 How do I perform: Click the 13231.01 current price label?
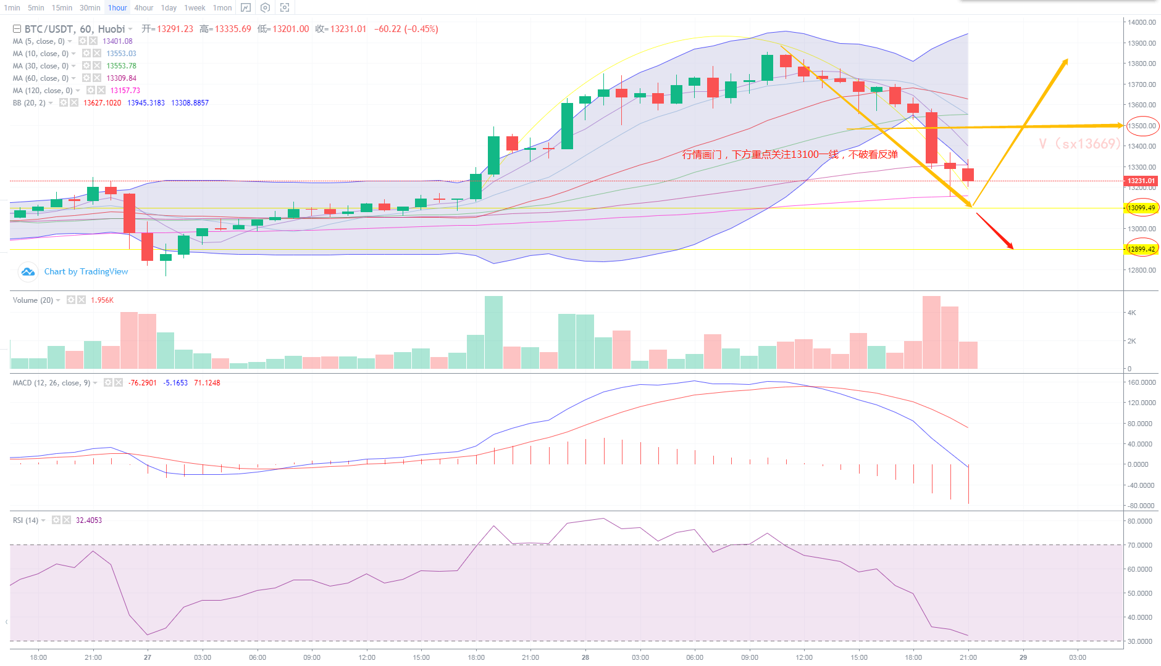tap(1141, 181)
